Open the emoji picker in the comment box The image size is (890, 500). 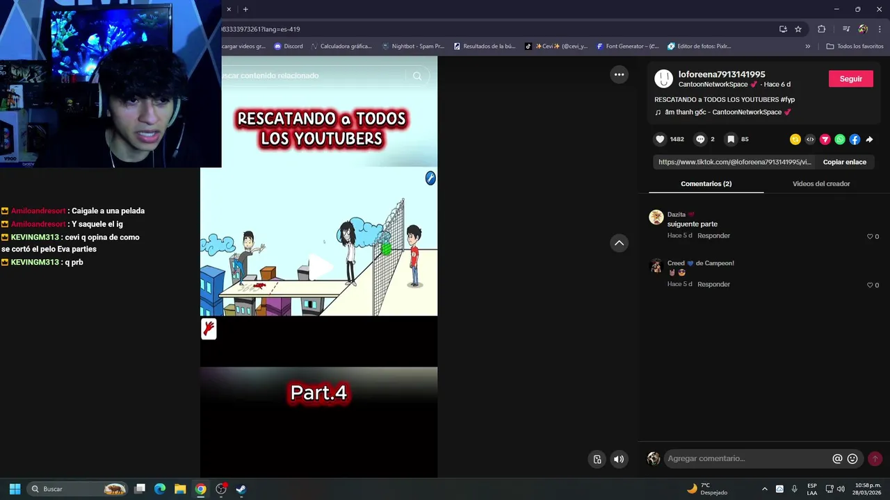coord(852,458)
